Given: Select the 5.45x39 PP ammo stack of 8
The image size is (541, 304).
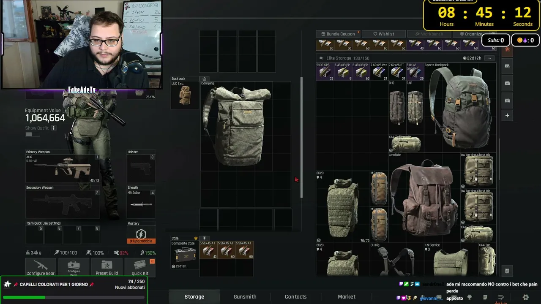Looking at the screenshot, I should (343, 72).
